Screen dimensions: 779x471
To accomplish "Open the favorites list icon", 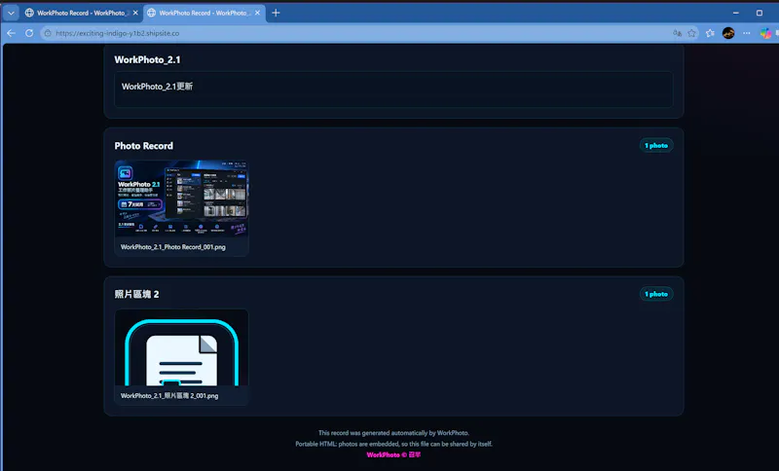I will point(710,33).
